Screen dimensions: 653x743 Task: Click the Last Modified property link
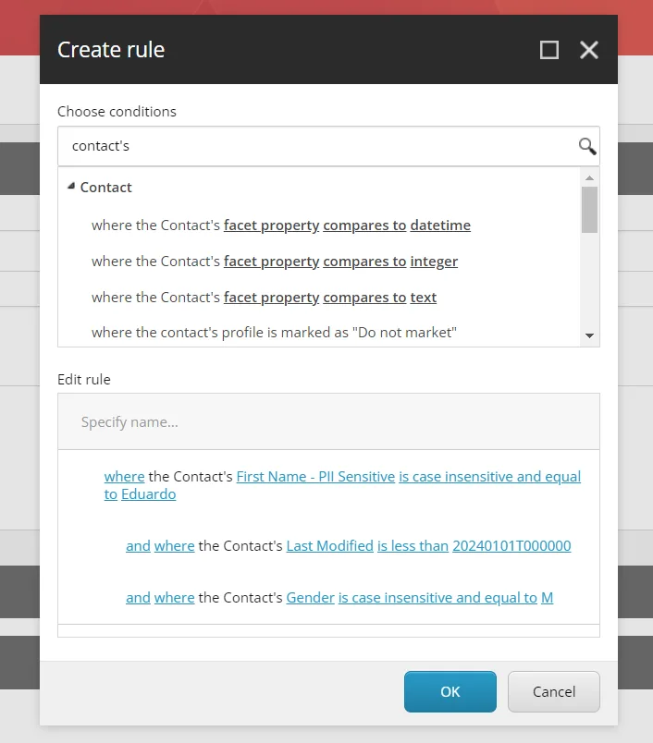329,546
